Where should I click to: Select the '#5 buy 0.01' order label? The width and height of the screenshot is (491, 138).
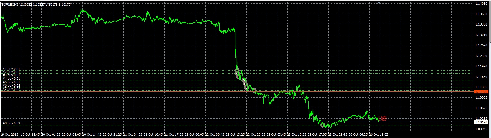point(11,82)
